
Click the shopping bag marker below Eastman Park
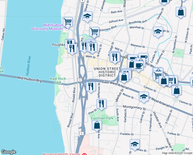coord(97,126)
